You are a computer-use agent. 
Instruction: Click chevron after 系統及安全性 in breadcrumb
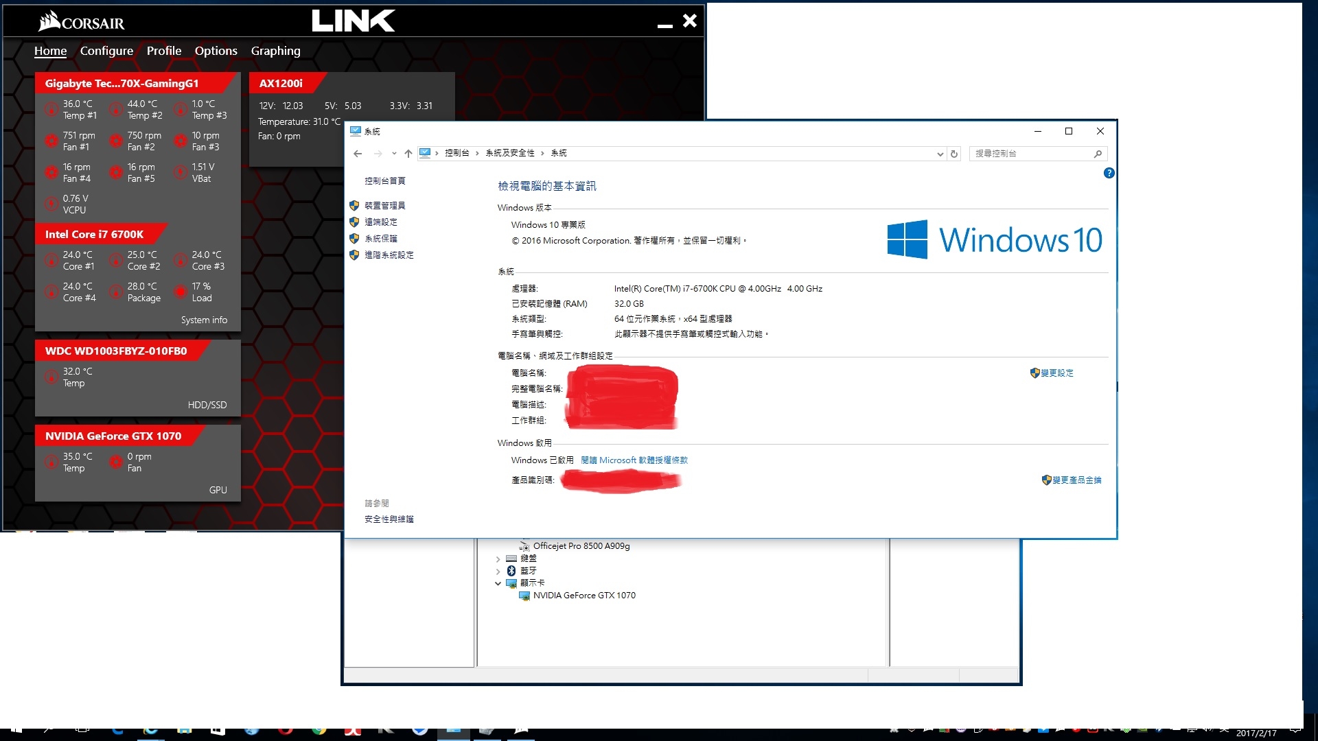pos(542,154)
